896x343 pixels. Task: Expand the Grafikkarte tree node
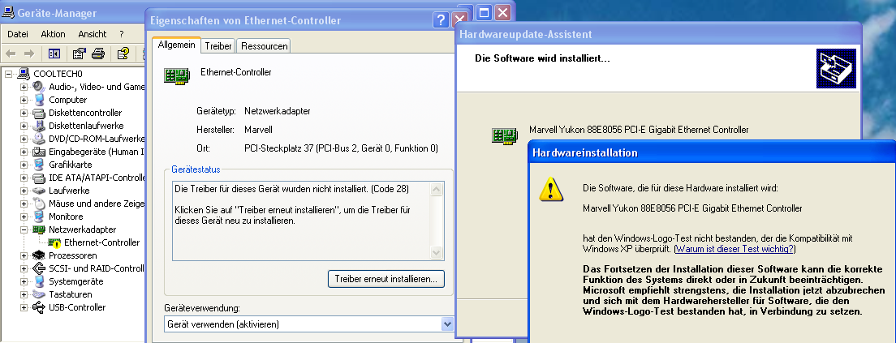tap(24, 165)
